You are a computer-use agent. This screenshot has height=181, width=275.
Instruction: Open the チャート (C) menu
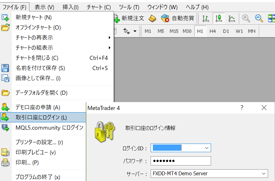(99, 7)
